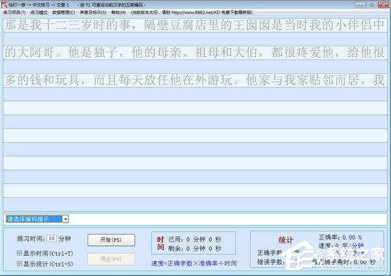Click the 剩余: 0 分钟 0 秒 time readout

click(195, 249)
